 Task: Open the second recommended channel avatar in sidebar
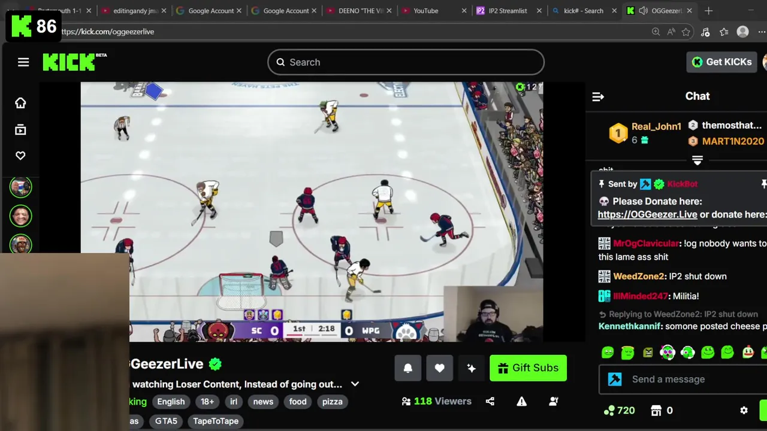20,215
